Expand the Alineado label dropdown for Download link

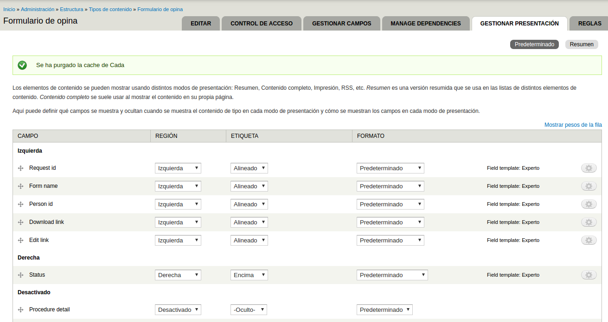[x=249, y=223]
